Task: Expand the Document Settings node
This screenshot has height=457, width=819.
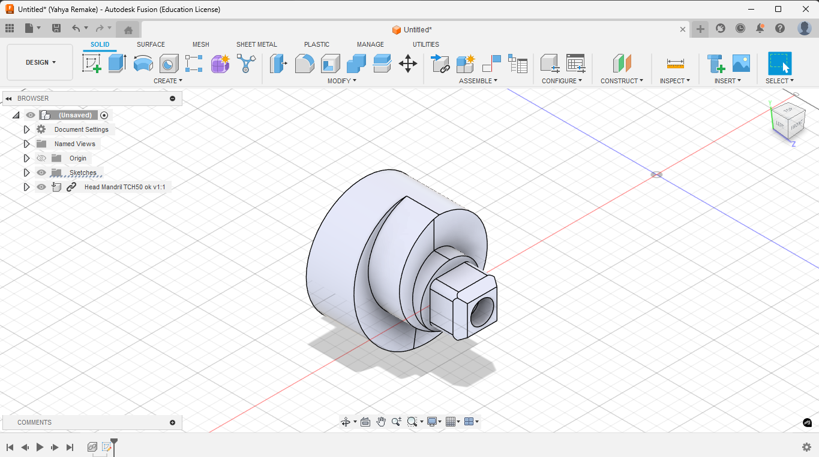Action: coord(26,129)
